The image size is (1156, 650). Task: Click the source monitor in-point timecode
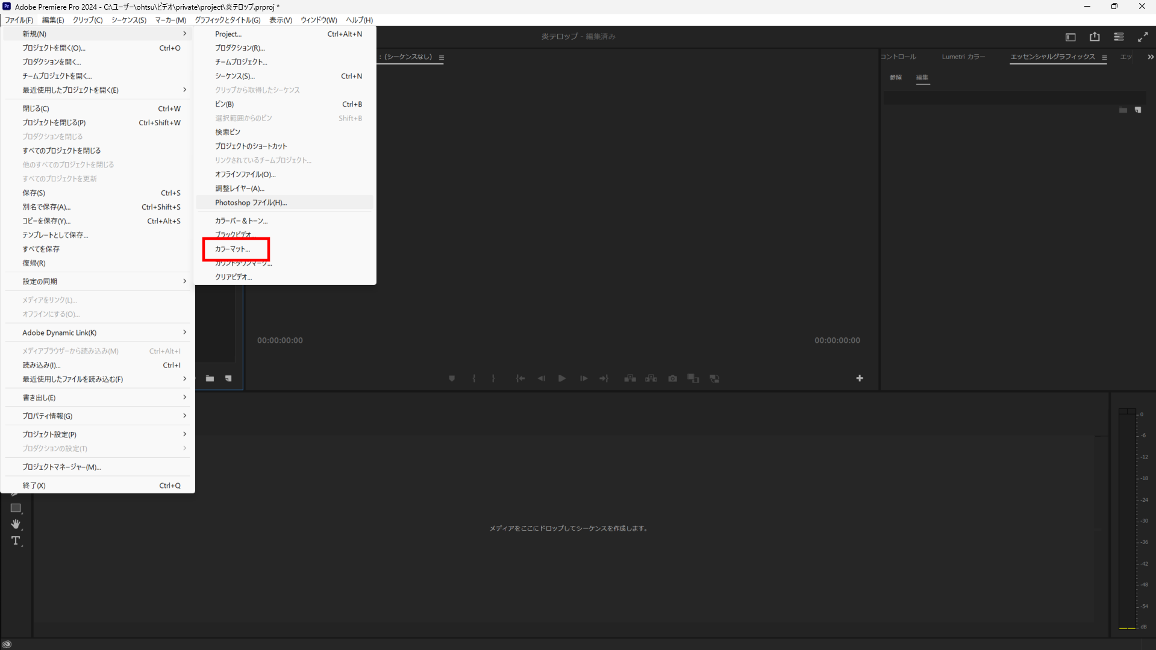(280, 340)
